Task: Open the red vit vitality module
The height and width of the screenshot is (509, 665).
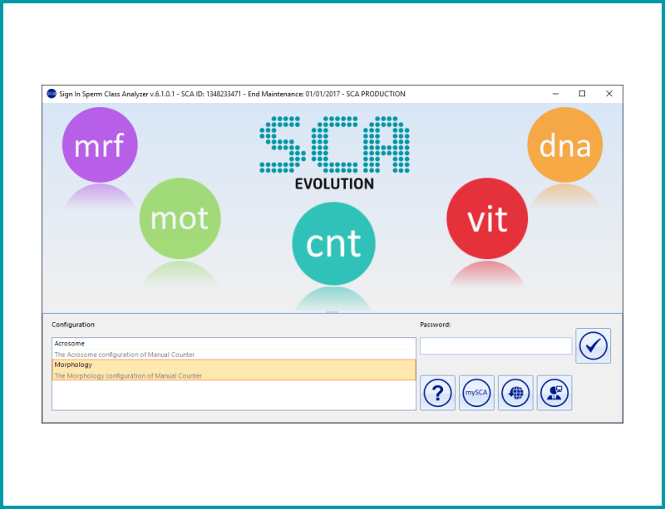Action: pos(487,218)
